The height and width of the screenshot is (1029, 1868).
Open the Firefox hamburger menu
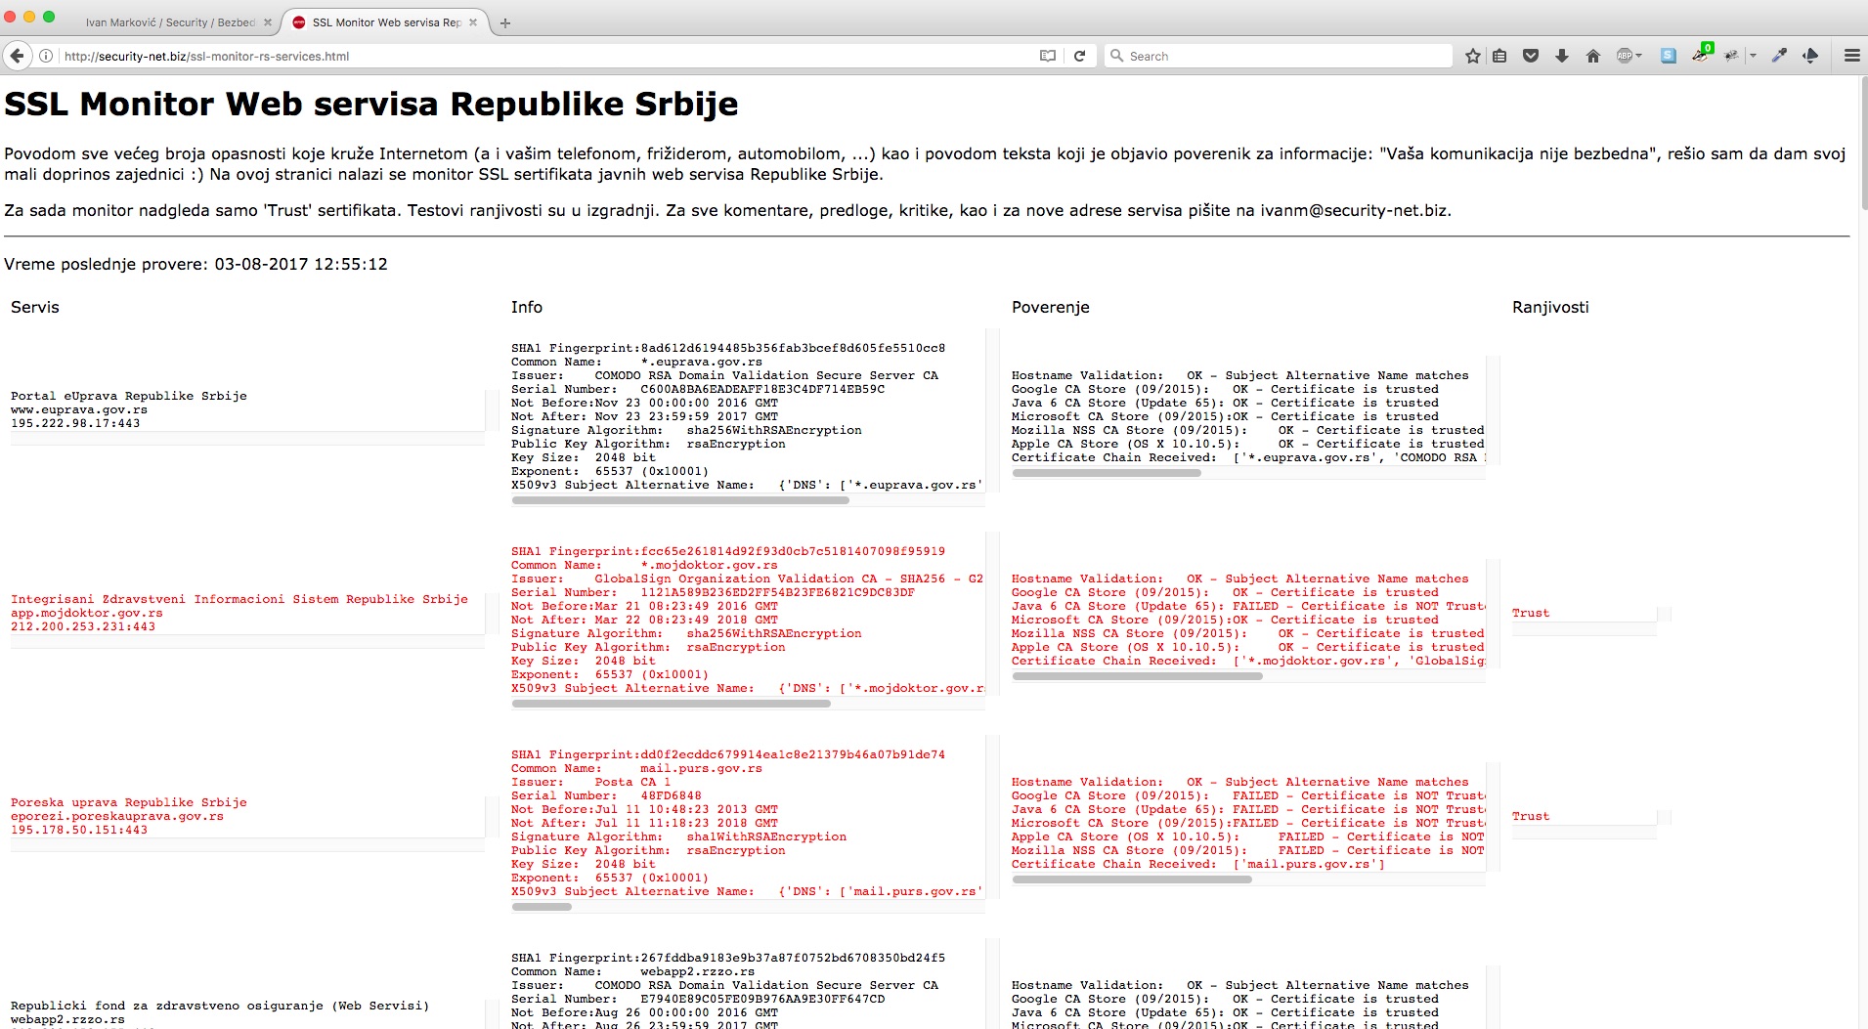click(x=1851, y=56)
